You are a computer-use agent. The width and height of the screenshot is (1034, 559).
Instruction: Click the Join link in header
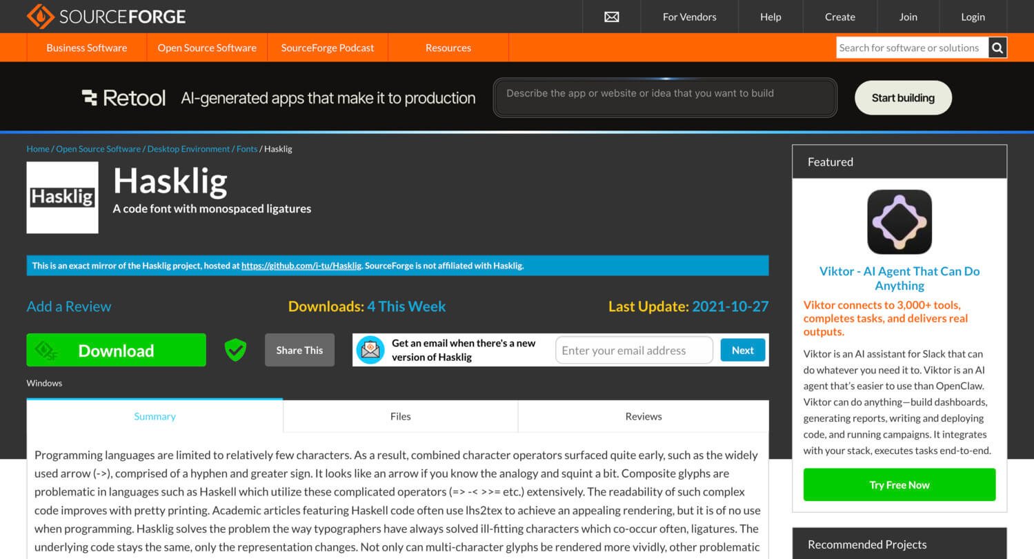click(908, 17)
